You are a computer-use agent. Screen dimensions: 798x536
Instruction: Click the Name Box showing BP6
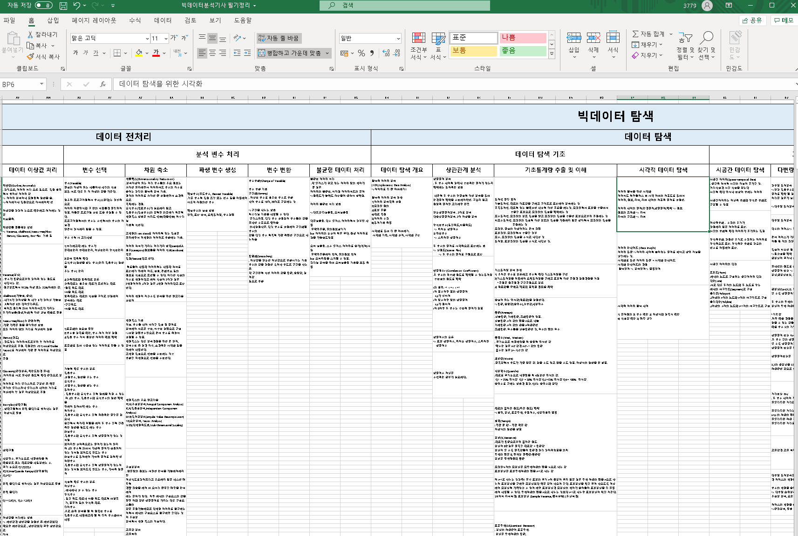23,84
